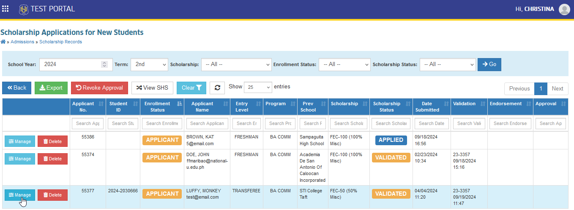Click the APPLIED status badge
The width and height of the screenshot is (574, 210).
(x=391, y=140)
